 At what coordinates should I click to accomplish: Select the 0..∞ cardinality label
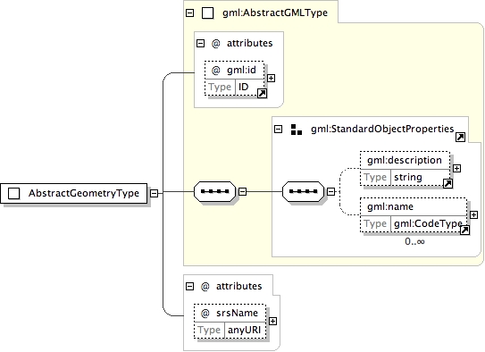414,241
